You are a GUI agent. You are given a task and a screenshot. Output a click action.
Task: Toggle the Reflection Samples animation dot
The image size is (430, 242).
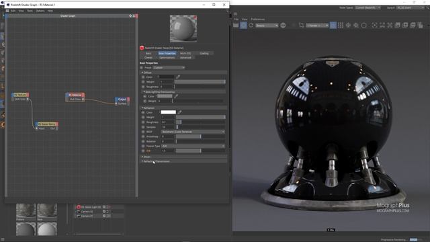[x=143, y=127]
